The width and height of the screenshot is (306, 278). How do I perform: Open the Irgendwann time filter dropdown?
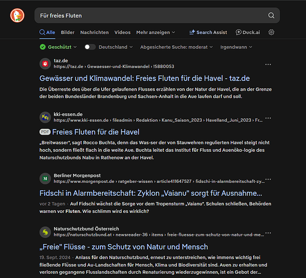(x=236, y=47)
